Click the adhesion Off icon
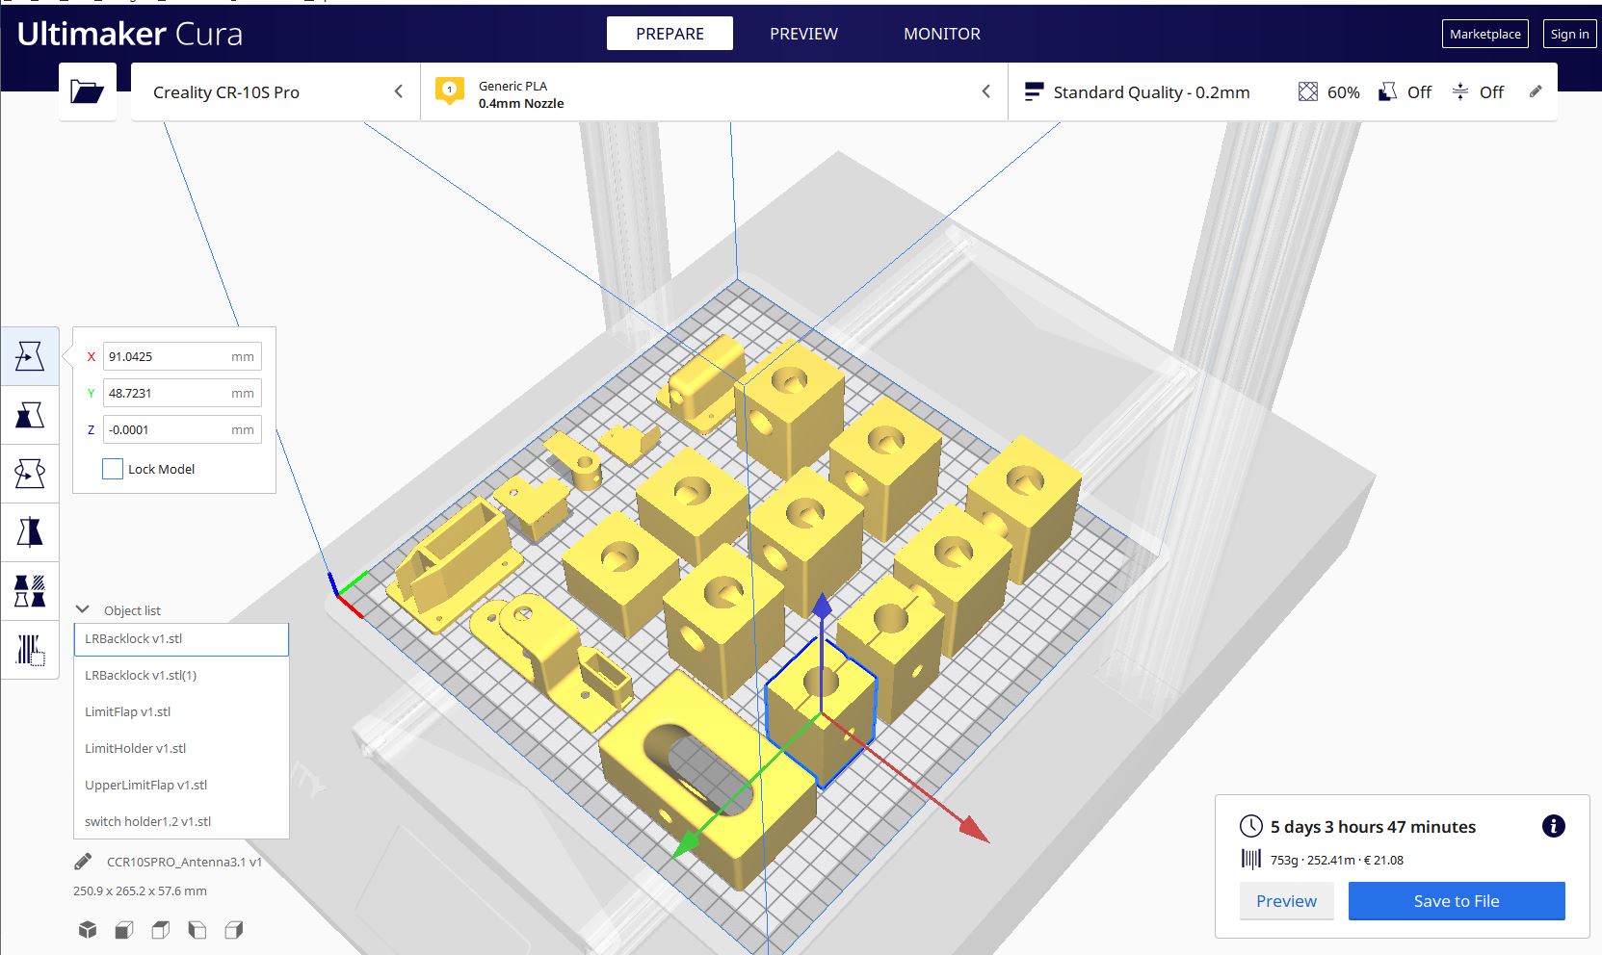The width and height of the screenshot is (1602, 955). click(x=1460, y=92)
